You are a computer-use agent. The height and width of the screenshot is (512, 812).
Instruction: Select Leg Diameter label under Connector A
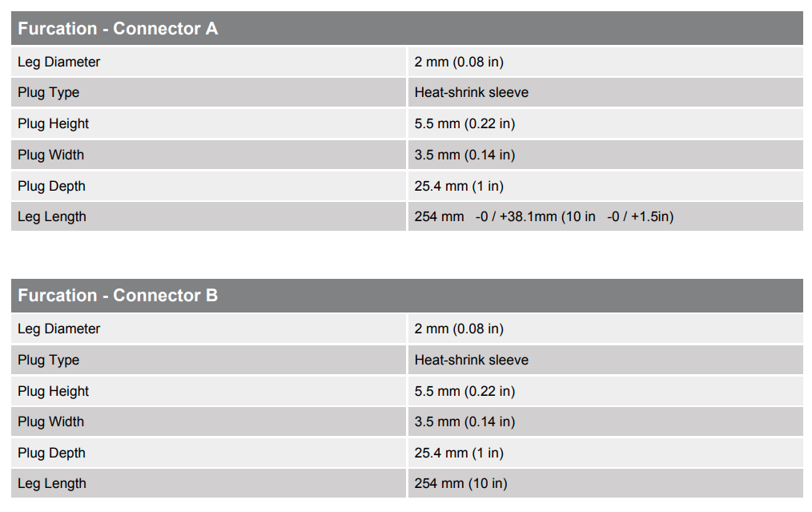(x=59, y=62)
